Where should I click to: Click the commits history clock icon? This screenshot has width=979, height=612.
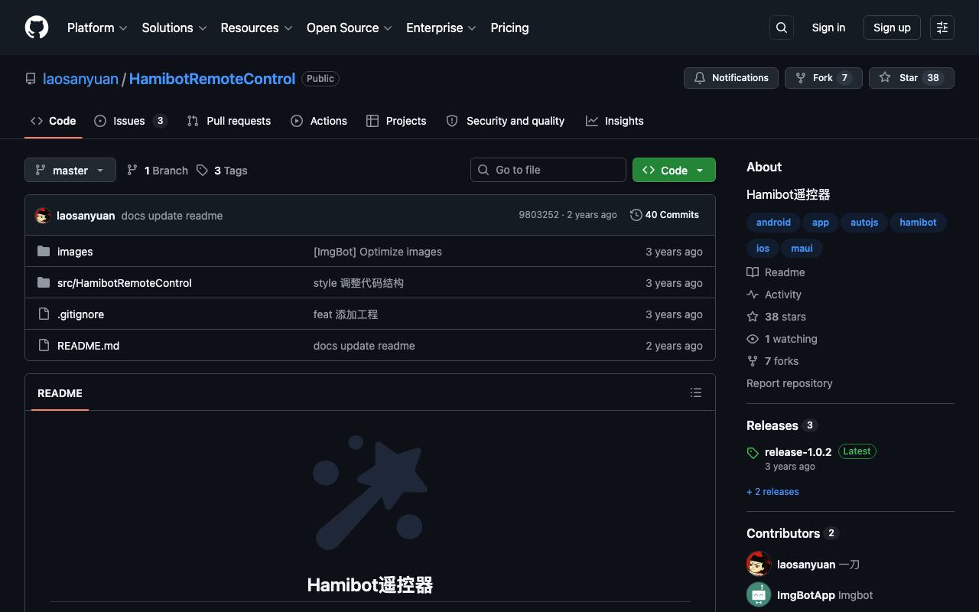pyautogui.click(x=636, y=215)
